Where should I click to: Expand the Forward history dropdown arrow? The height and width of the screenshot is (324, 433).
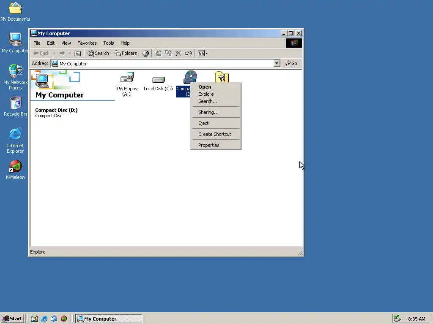(70, 53)
